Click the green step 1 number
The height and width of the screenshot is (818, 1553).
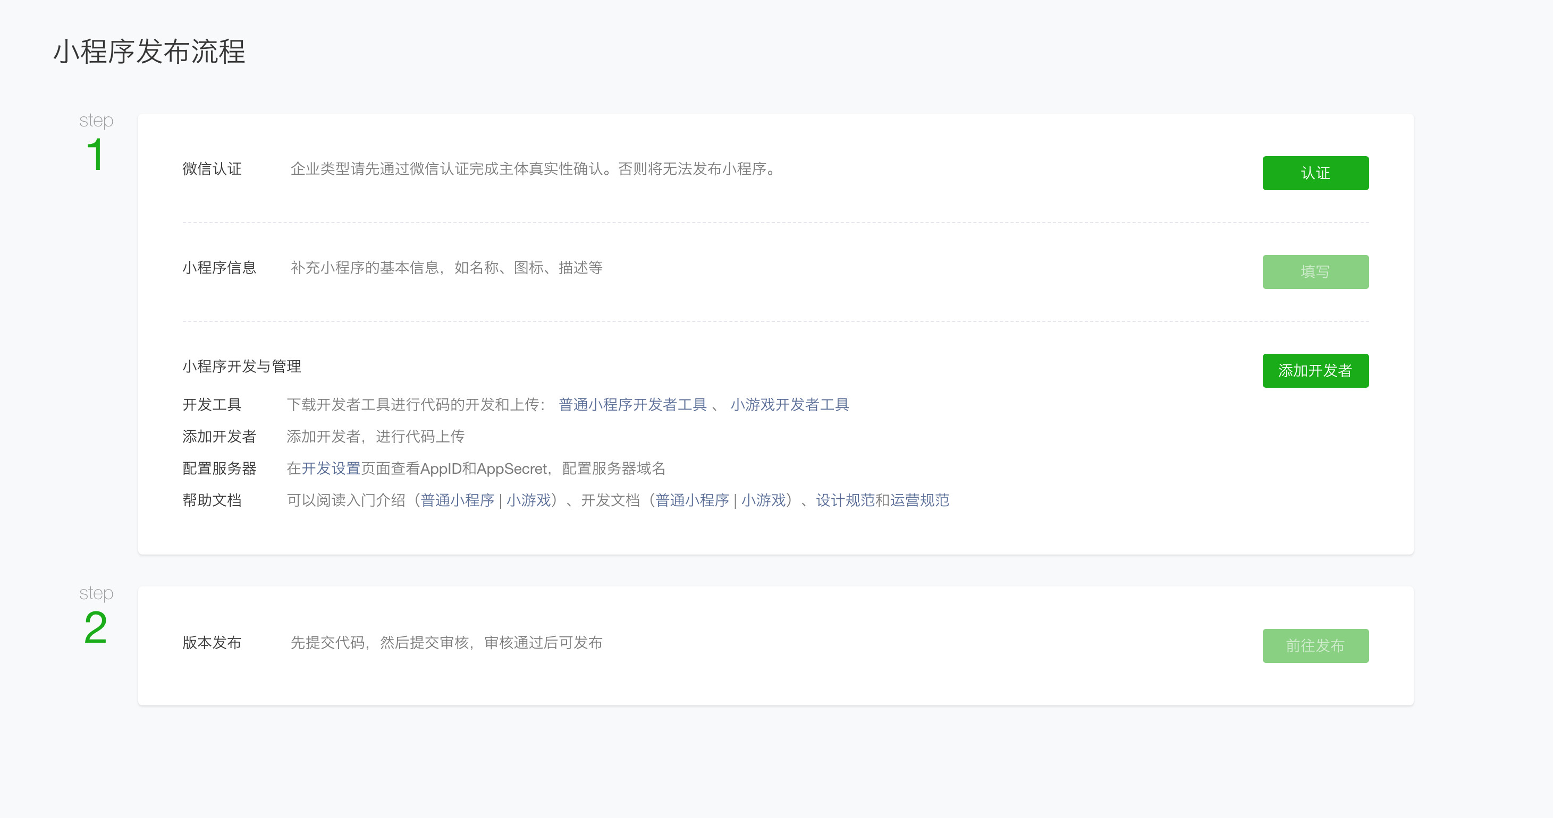pos(95,155)
